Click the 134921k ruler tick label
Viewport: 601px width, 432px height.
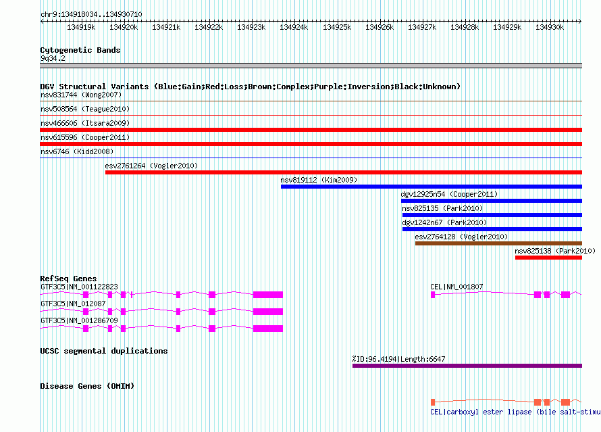pos(166,27)
